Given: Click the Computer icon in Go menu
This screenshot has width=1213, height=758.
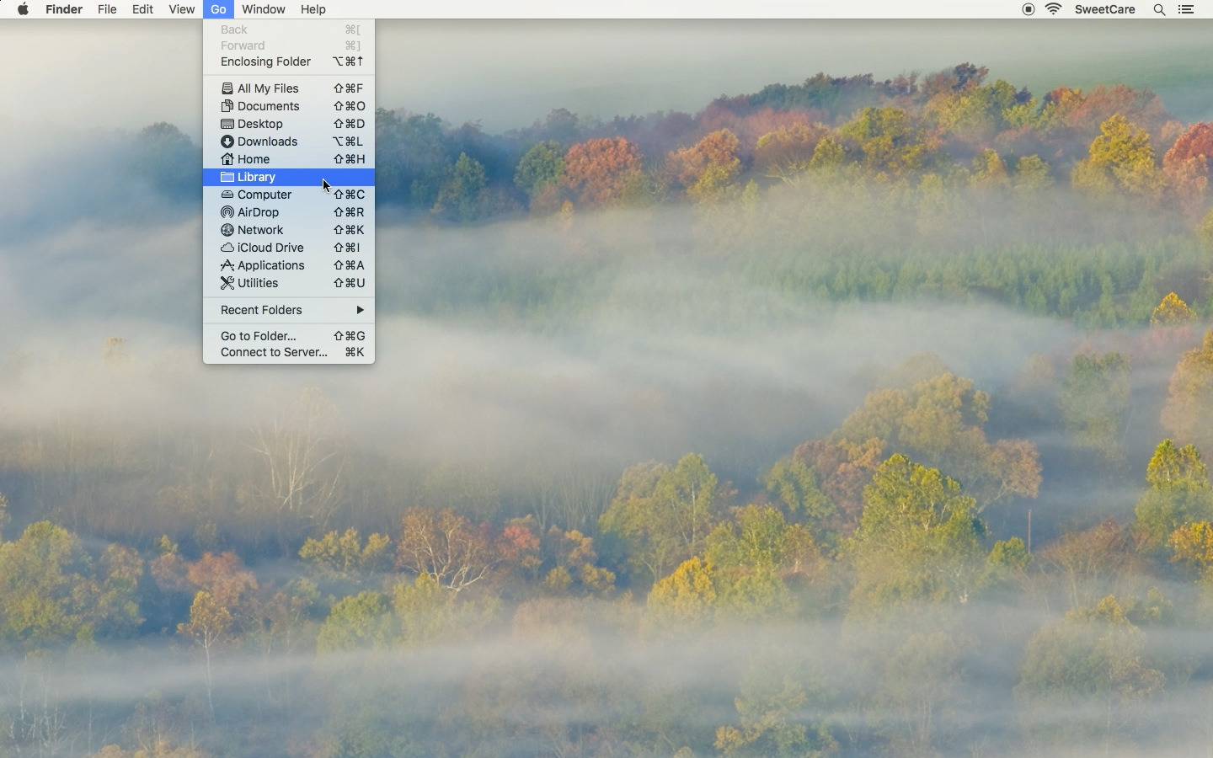Looking at the screenshot, I should pyautogui.click(x=227, y=195).
